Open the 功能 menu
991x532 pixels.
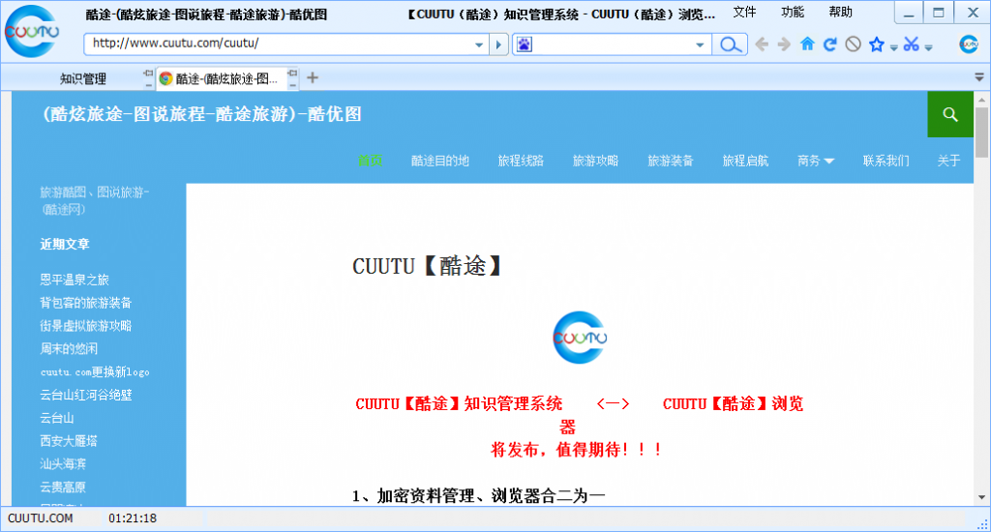(x=793, y=12)
